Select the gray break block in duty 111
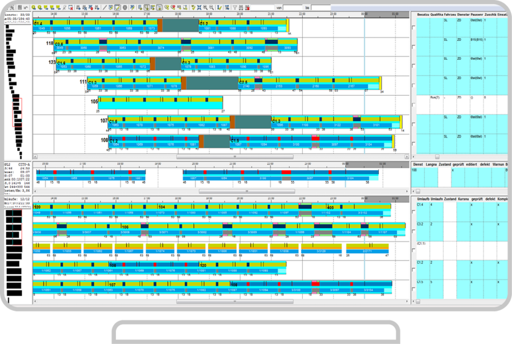This screenshot has height=344, width=512. [x=212, y=84]
